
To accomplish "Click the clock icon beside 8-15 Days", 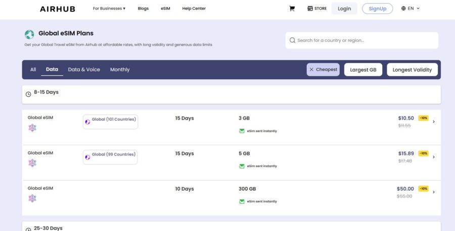I will pos(28,94).
